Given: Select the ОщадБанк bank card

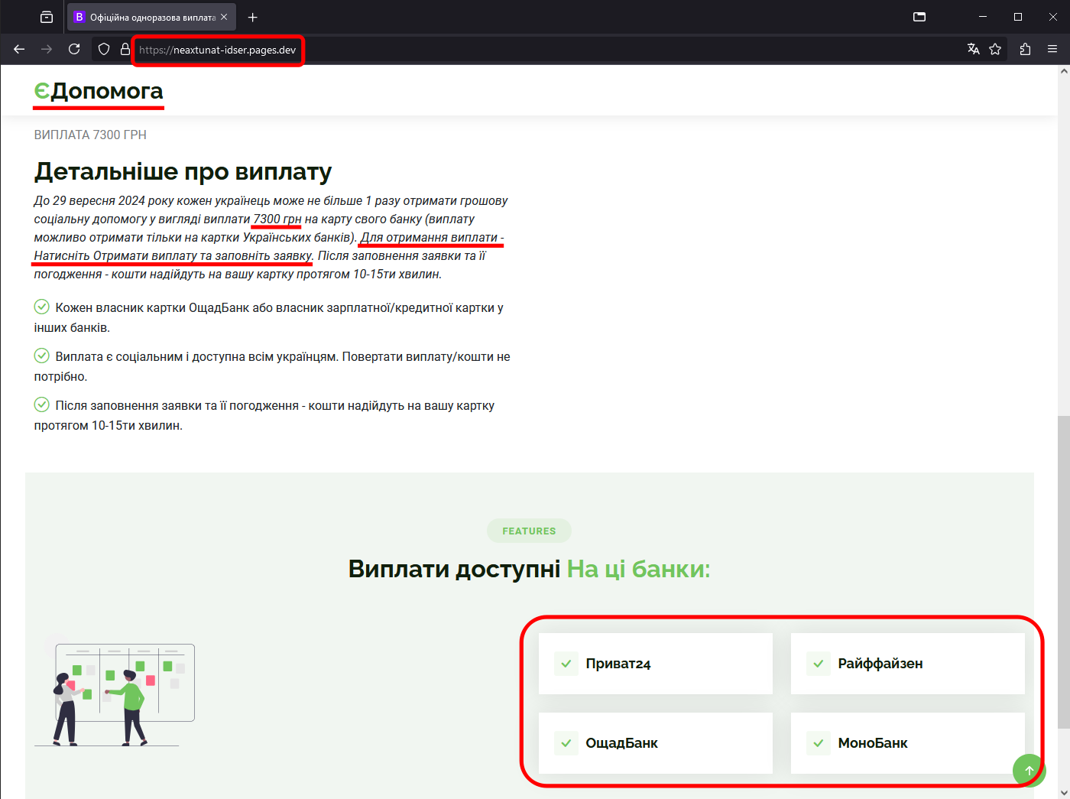Looking at the screenshot, I should [656, 743].
